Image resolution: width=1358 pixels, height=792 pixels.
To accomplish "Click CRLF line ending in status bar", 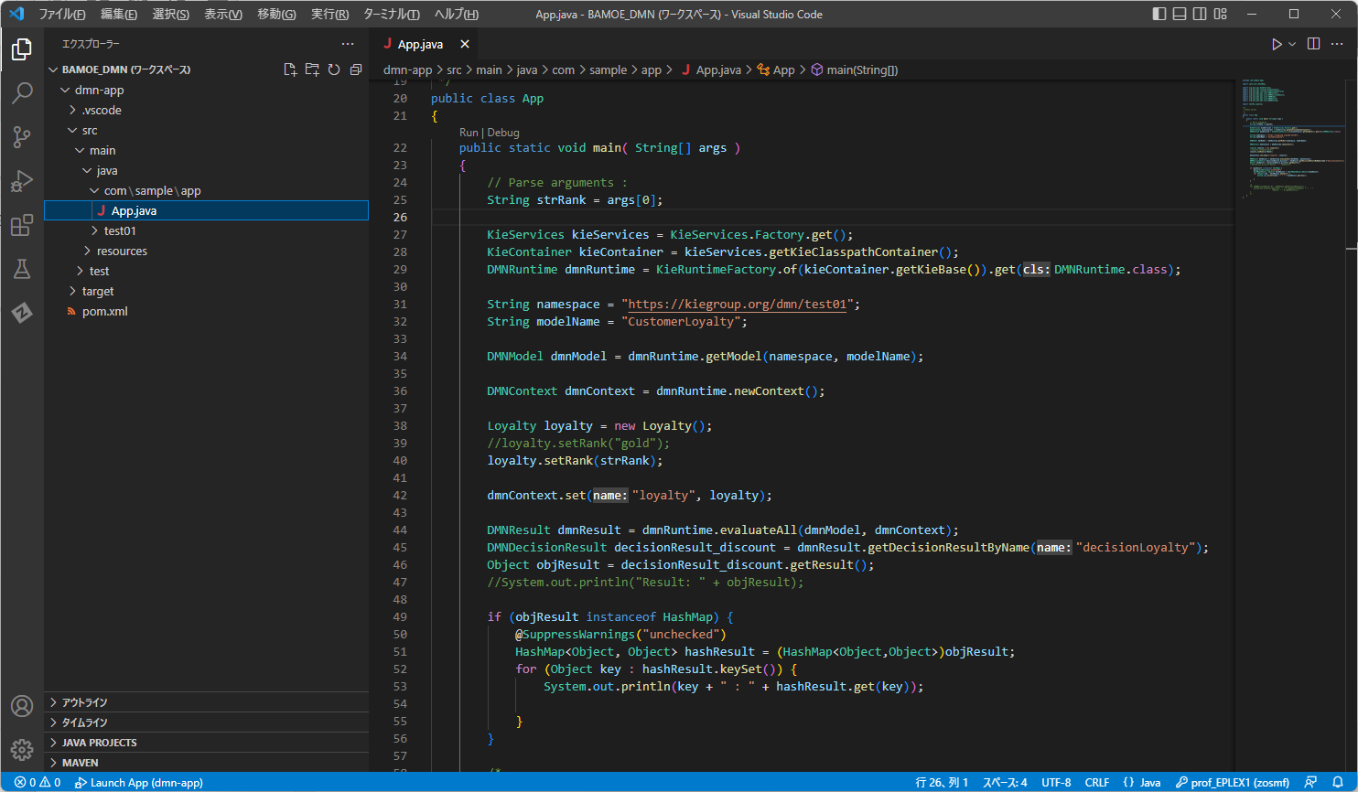I will coord(1096,783).
